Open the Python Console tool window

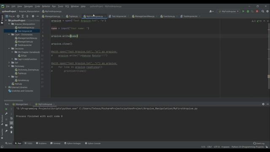(x=93, y=144)
